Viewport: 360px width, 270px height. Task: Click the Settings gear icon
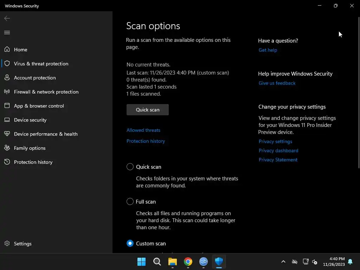click(7, 243)
